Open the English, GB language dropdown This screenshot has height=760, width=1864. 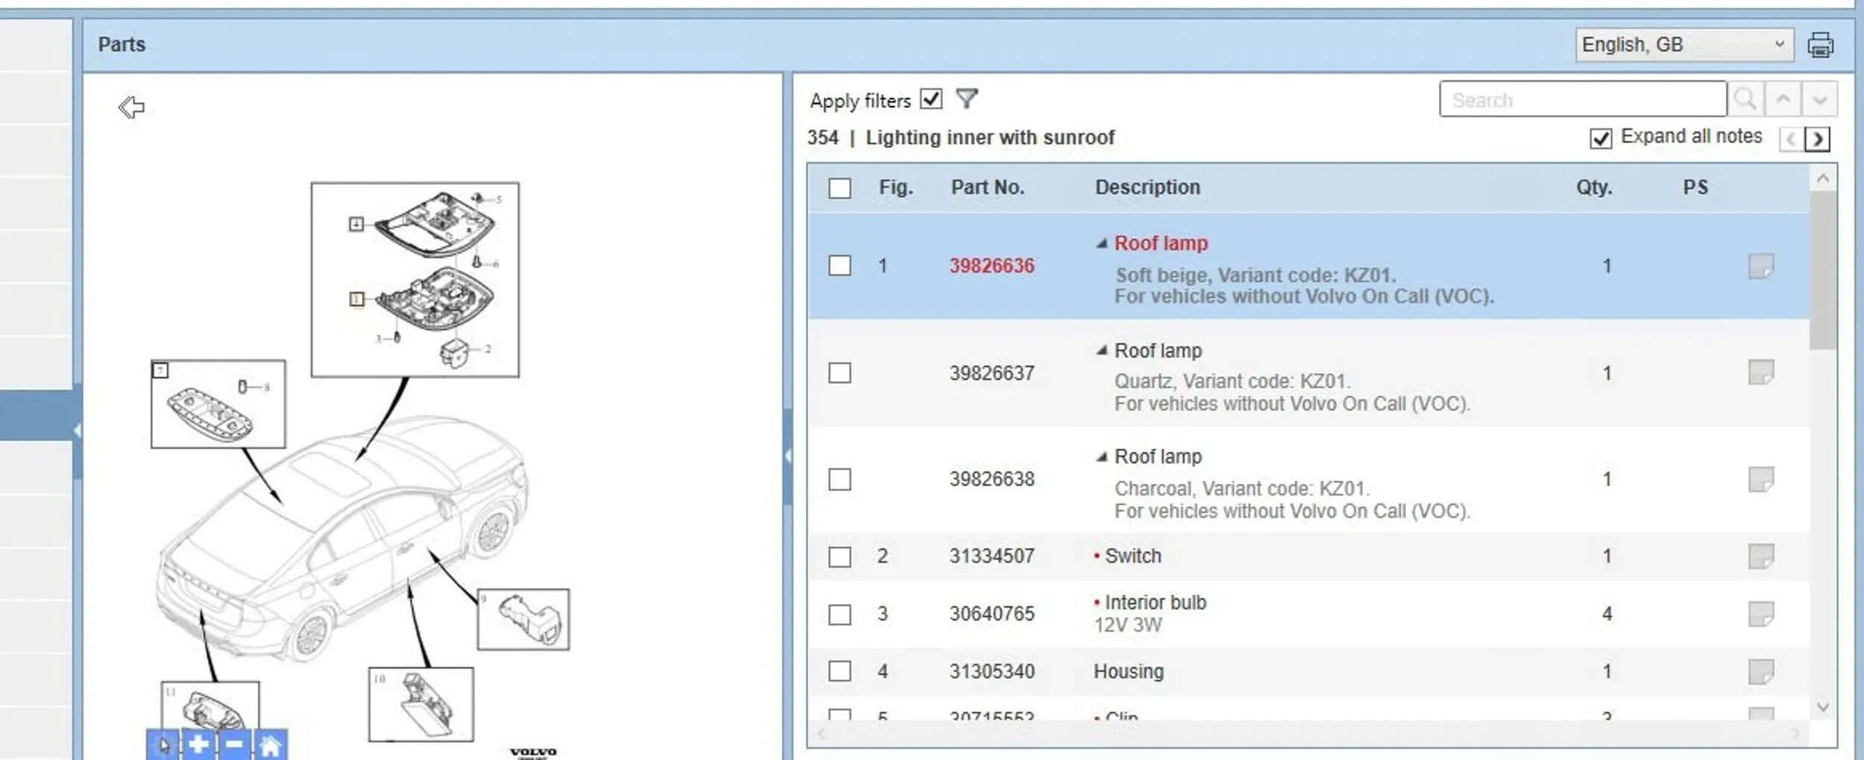pyautogui.click(x=1683, y=45)
